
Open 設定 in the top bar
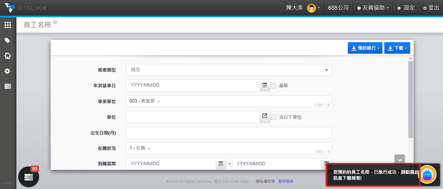[406, 8]
